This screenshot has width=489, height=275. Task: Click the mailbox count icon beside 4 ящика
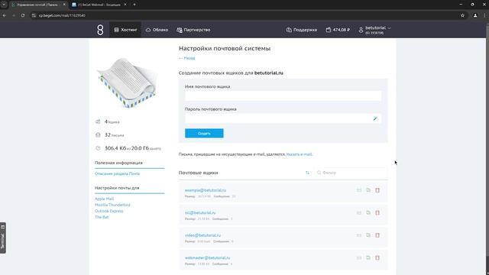click(98, 121)
